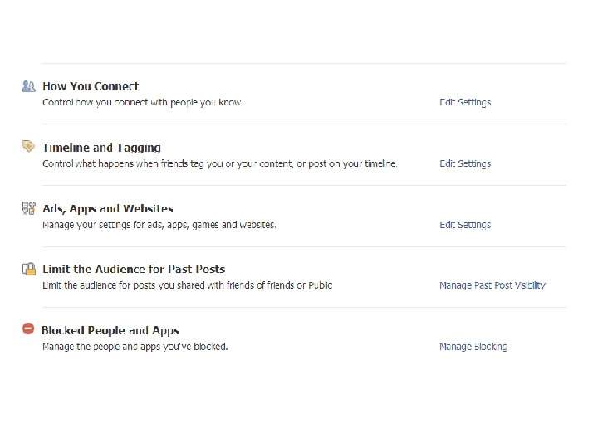598x448 pixels.
Task: Click the Timeline and Tagging tag icon
Action: pyautogui.click(x=28, y=146)
